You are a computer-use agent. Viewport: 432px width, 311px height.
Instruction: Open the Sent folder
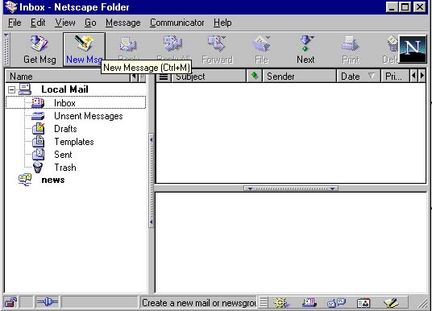click(63, 155)
